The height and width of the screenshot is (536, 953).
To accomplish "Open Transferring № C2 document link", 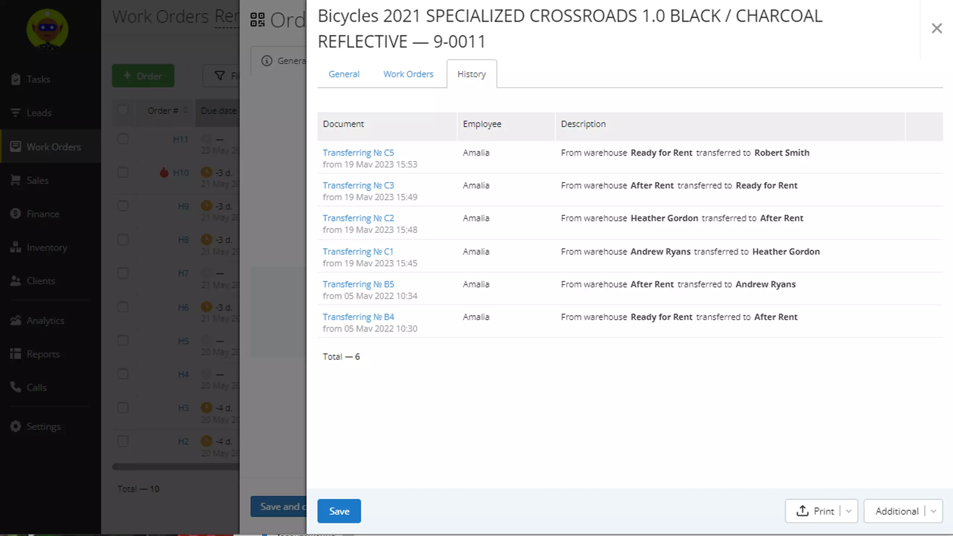I will tap(358, 218).
